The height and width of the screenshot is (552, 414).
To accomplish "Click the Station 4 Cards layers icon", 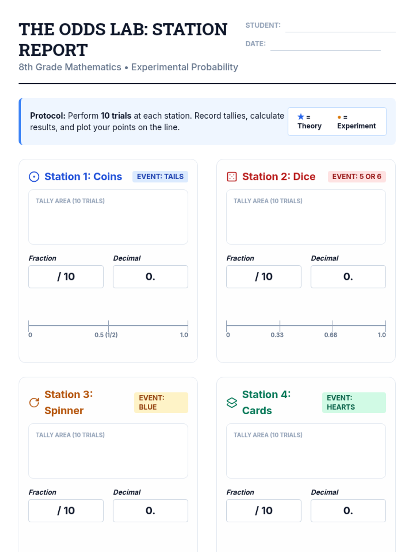I will click(231, 402).
